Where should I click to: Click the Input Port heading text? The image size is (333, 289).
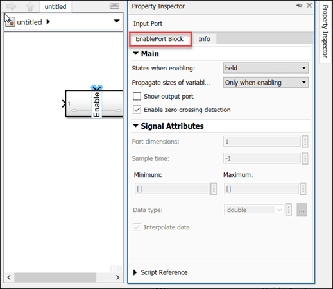148,24
